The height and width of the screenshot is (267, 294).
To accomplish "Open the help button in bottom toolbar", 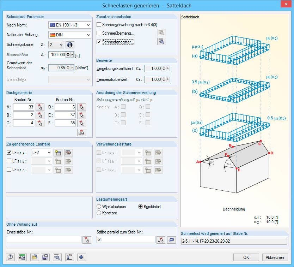I will point(11,257).
